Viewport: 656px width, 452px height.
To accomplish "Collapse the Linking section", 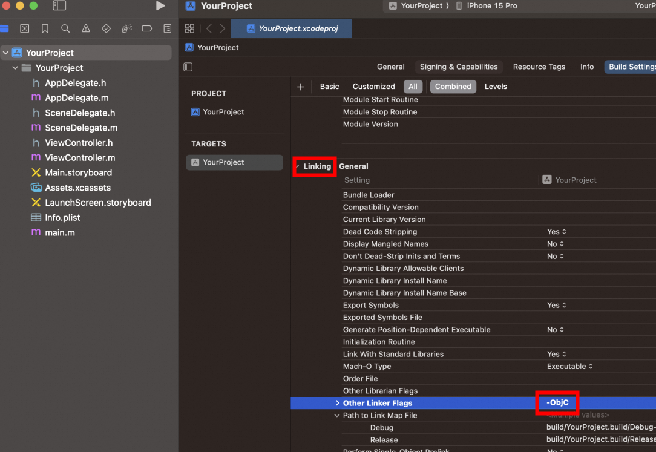I will (297, 166).
